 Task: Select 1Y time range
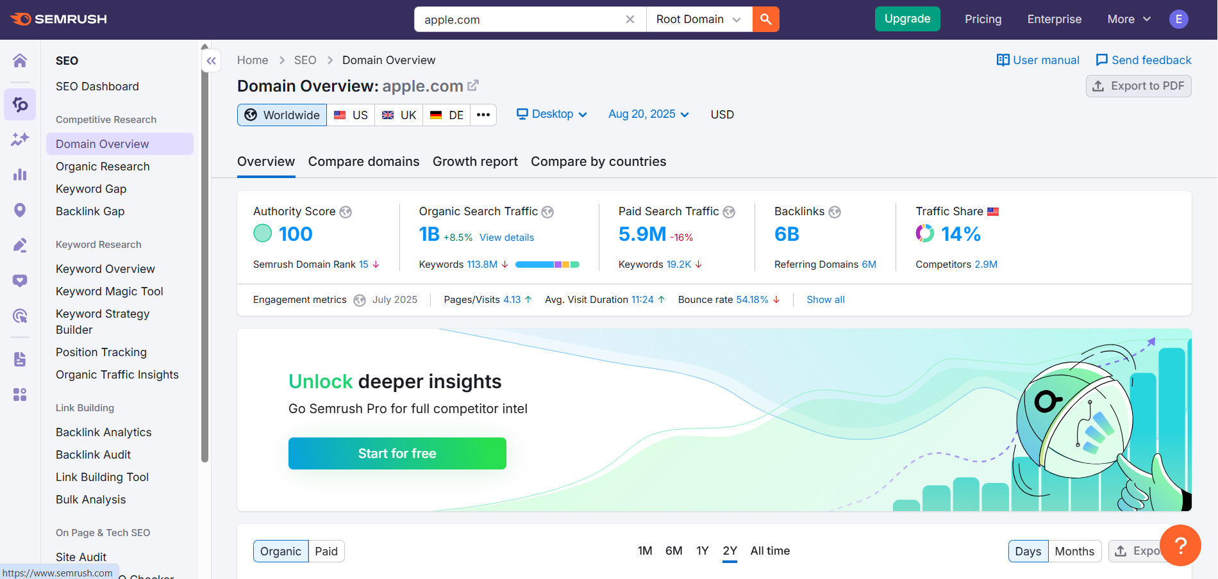pos(703,551)
